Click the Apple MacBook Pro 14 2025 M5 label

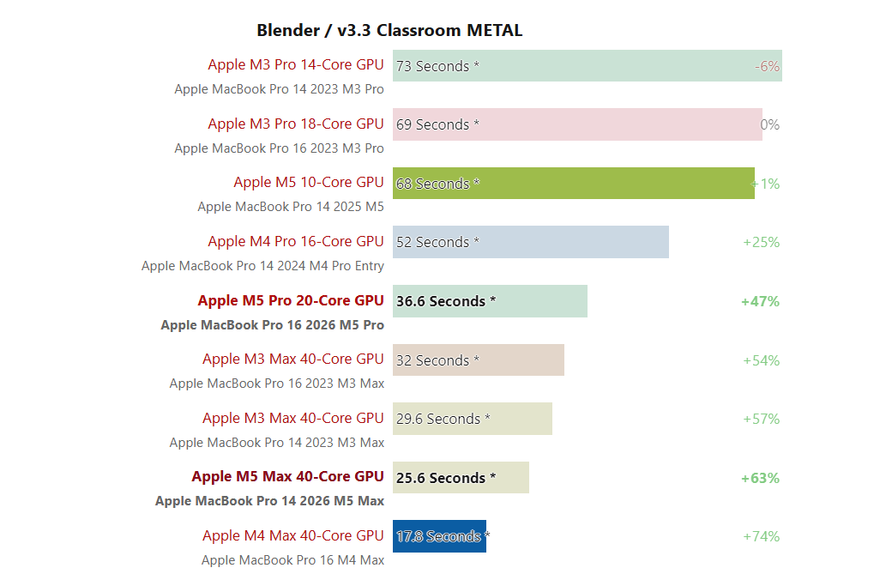pos(291,207)
